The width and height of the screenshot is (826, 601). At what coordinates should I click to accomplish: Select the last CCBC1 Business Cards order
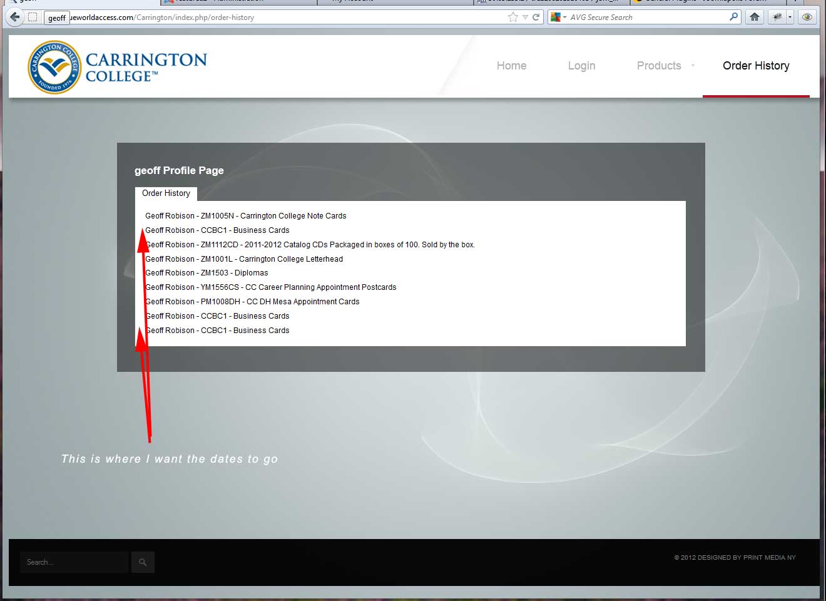click(217, 331)
